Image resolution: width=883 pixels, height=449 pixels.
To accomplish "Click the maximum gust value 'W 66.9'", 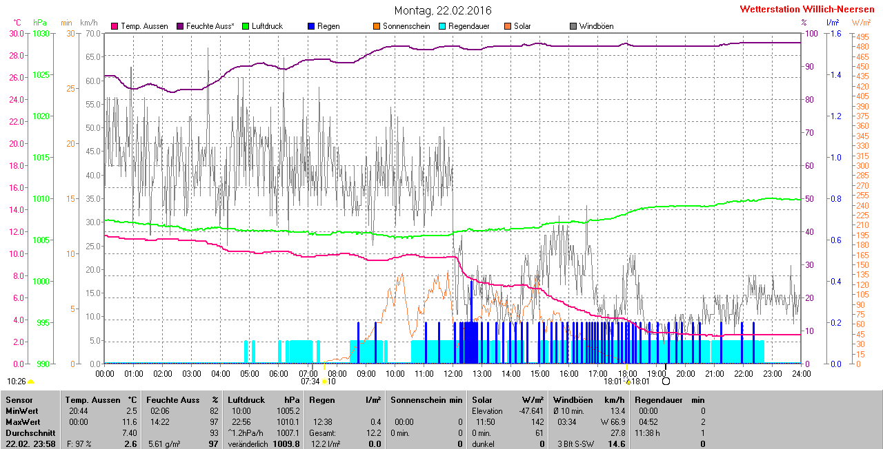I will click(612, 421).
